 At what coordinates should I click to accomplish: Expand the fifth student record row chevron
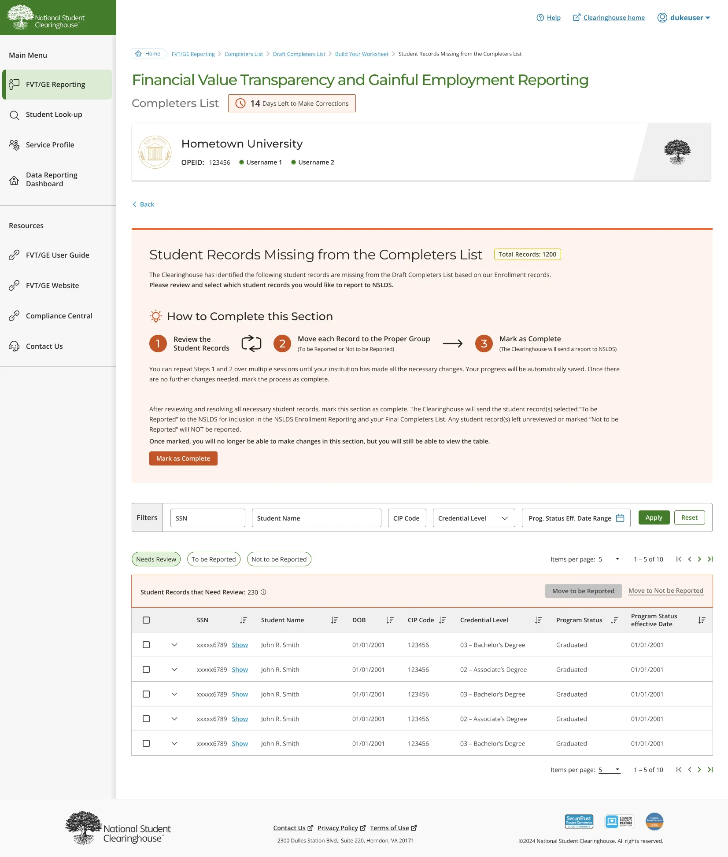[174, 743]
